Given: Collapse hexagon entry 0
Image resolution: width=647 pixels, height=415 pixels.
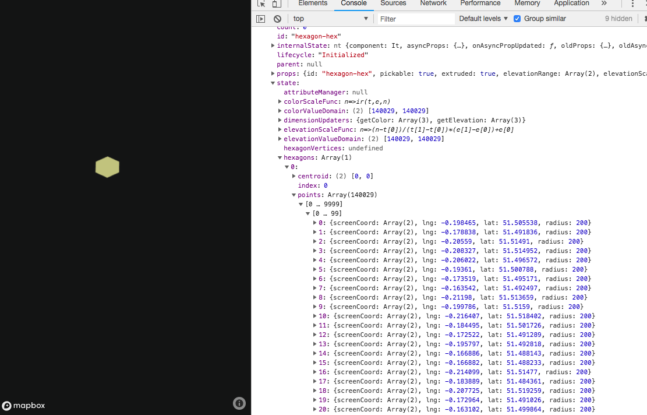Looking at the screenshot, I should point(287,167).
